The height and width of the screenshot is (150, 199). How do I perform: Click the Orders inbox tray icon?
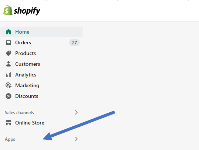[x=9, y=42]
